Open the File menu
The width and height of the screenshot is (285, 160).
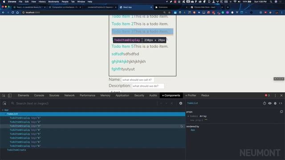(x=20, y=2)
